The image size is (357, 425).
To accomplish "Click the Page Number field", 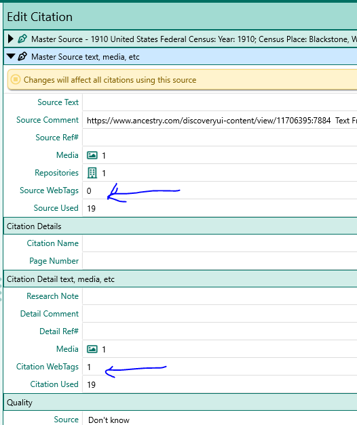I will coord(220,261).
